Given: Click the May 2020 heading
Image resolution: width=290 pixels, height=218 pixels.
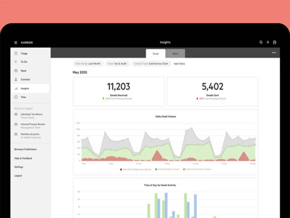Looking at the screenshot, I should 80,72.
